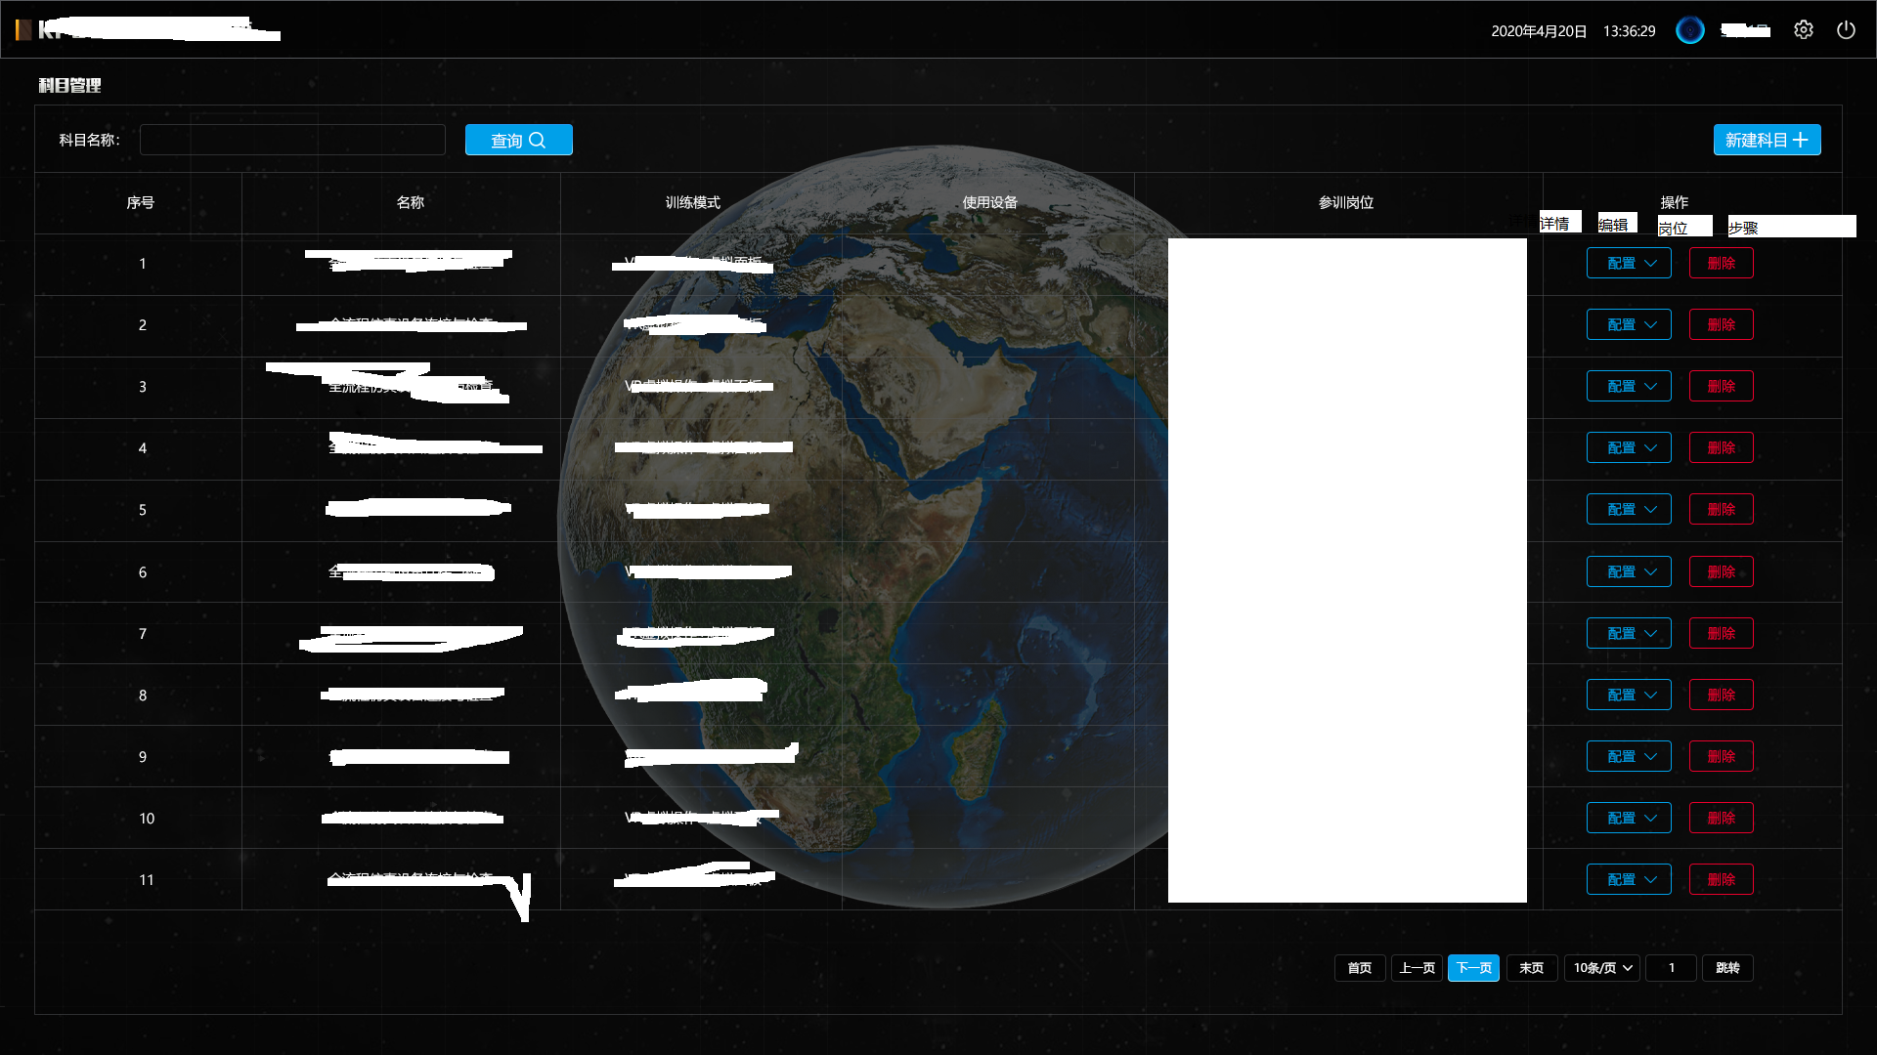Delete the subject in row 2
This screenshot has width=1877, height=1055.
(x=1721, y=324)
